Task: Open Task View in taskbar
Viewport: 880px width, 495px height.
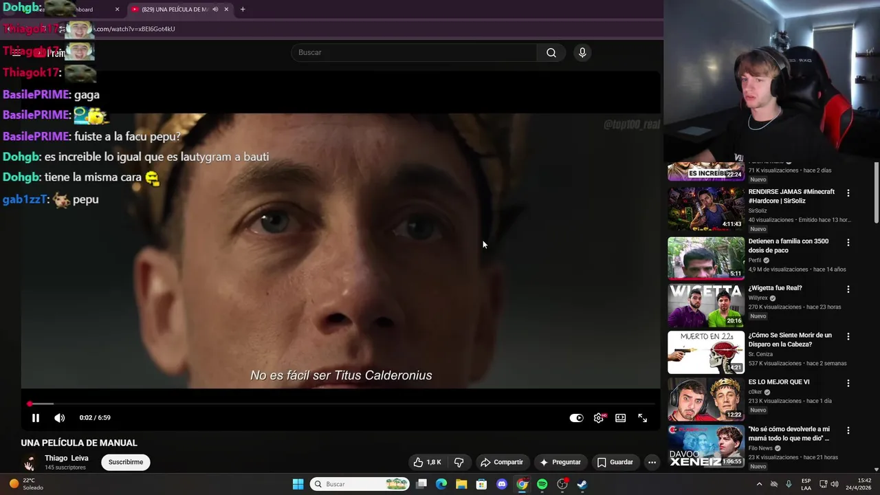Action: coord(421,484)
